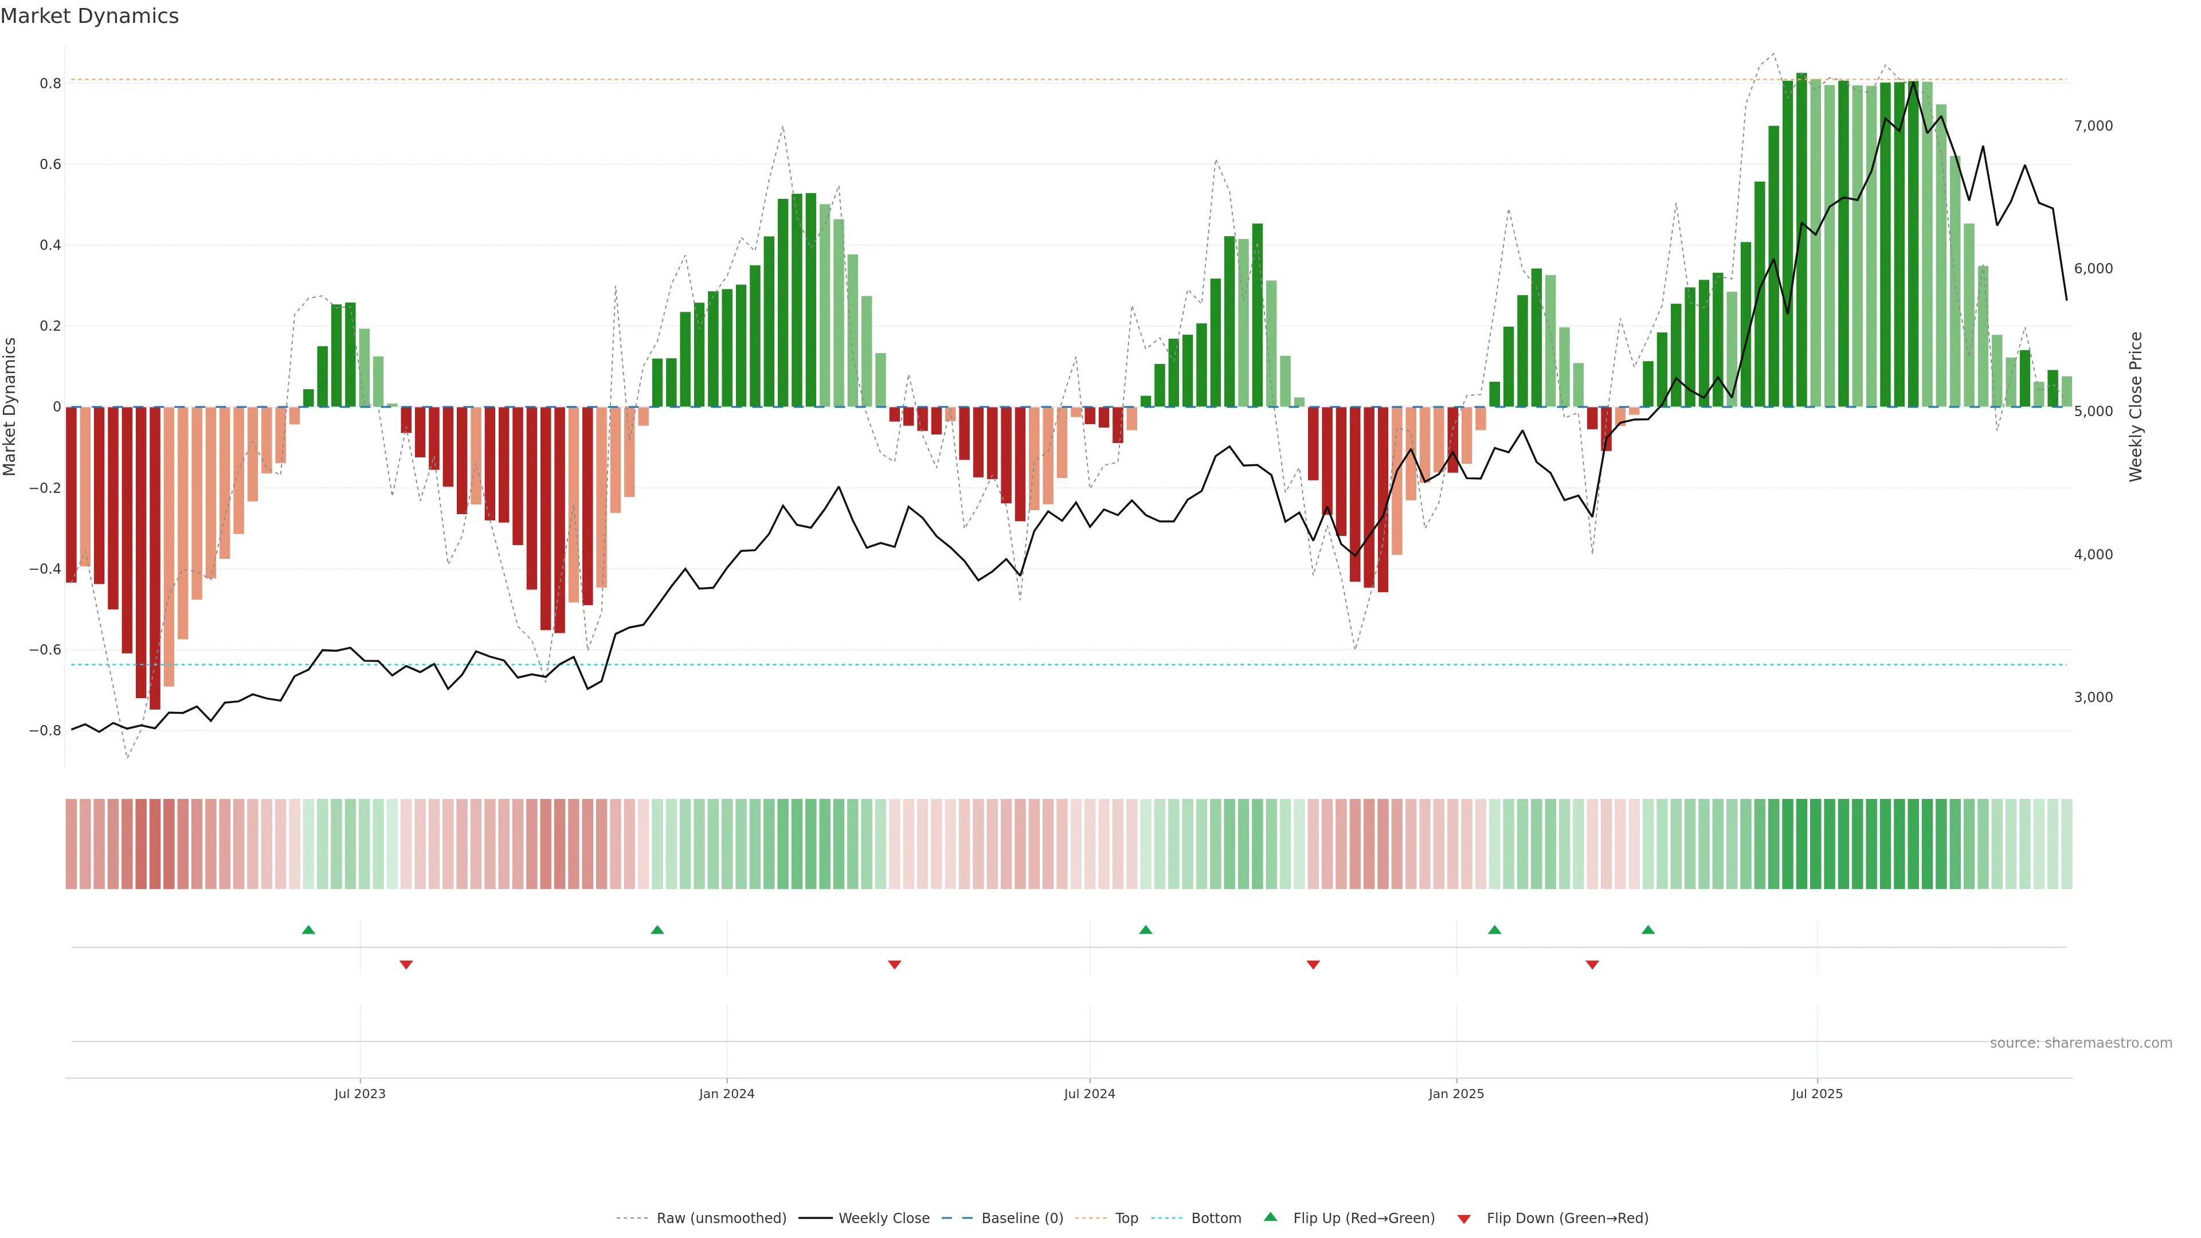Image resolution: width=2201 pixels, height=1238 pixels.
Task: Click the Flip Down marker between Jan and Jul 2024
Action: (x=895, y=965)
